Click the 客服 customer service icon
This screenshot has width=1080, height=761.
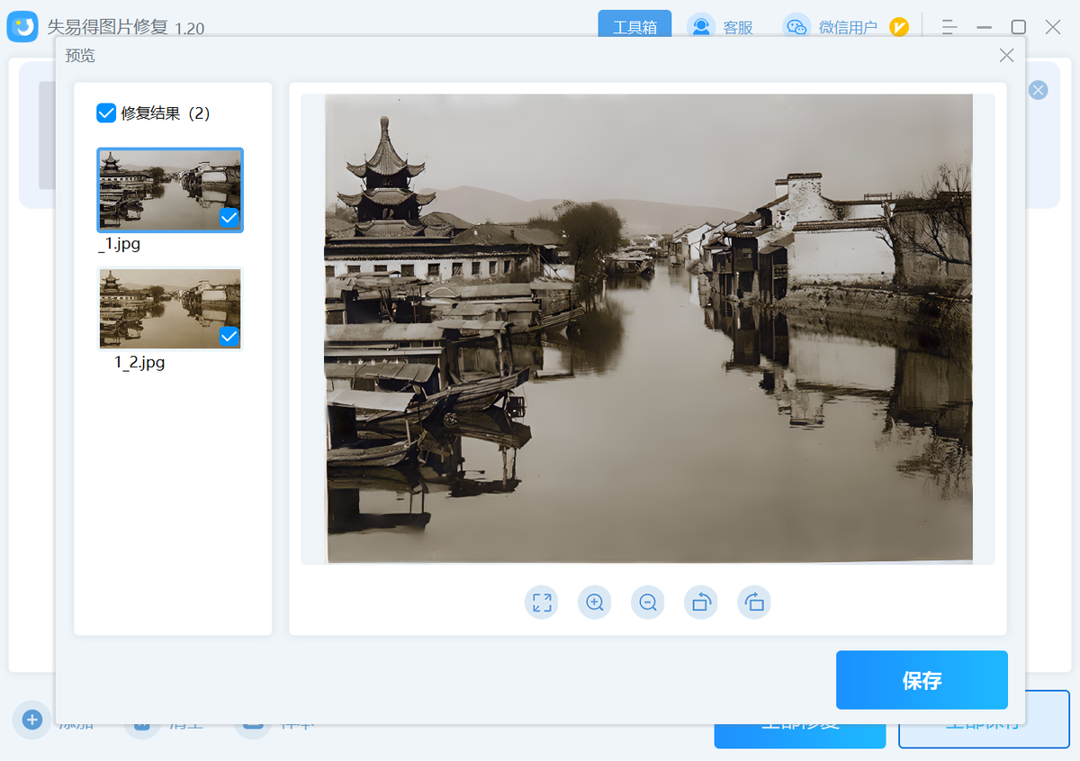[x=700, y=27]
